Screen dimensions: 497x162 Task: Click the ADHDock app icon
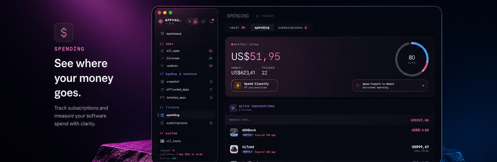pos(234,132)
